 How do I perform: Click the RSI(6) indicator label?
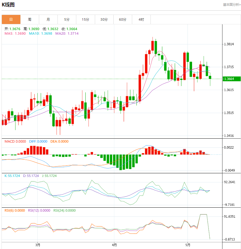click(x=15, y=210)
